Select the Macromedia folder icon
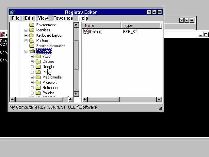 click(38, 77)
